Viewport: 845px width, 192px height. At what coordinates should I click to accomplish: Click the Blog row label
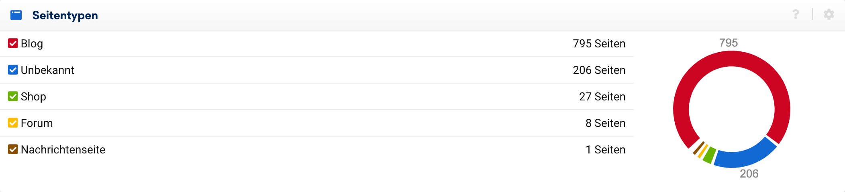click(32, 43)
